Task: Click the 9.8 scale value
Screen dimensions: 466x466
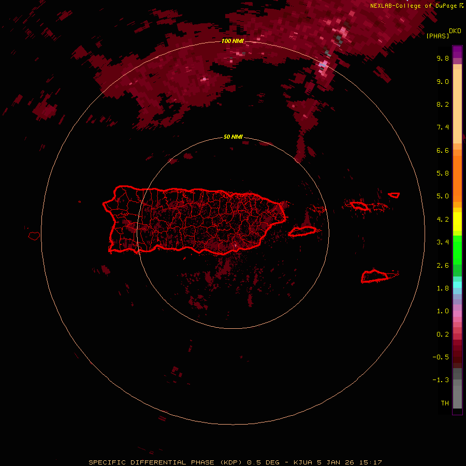Action: point(443,58)
